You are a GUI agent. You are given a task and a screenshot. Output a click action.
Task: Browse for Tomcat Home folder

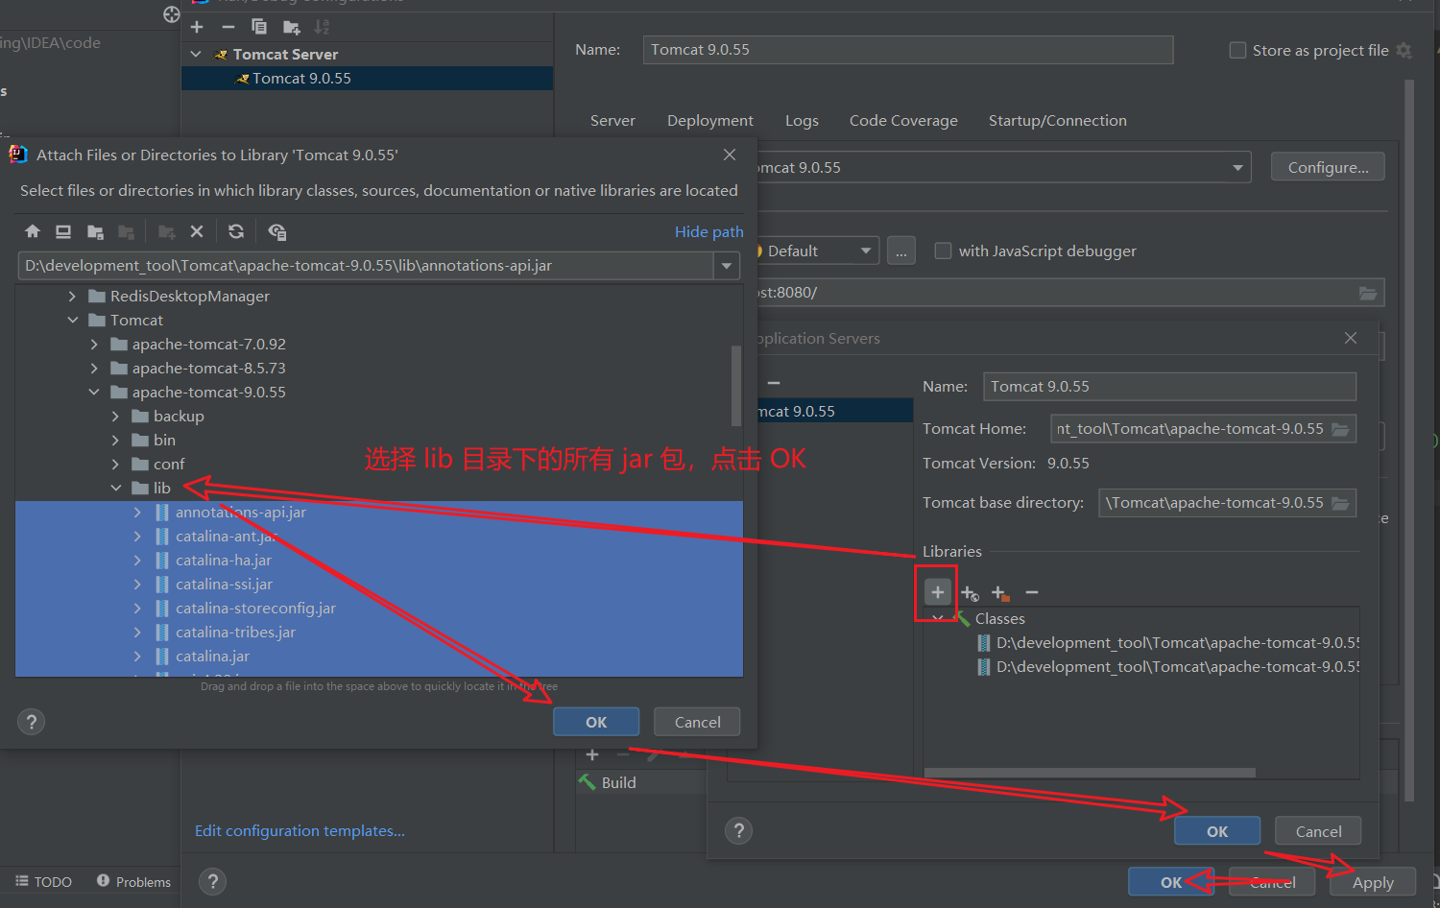click(1340, 429)
